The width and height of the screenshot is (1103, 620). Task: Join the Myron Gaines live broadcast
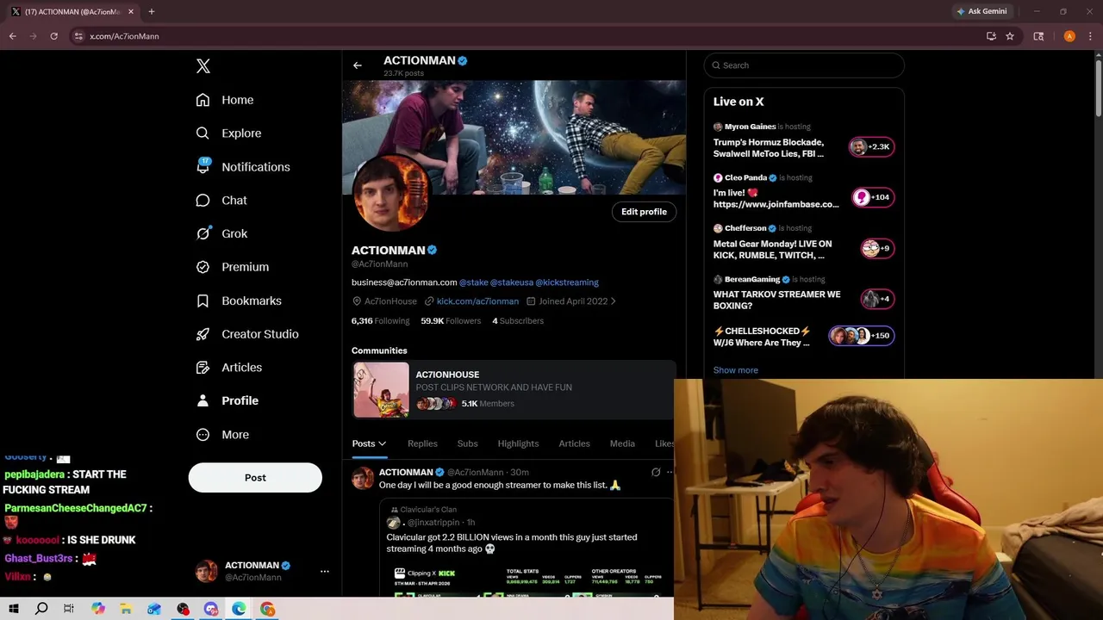(804, 140)
